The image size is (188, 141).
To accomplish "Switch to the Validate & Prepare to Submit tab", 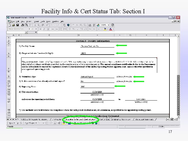I will (34, 119).
